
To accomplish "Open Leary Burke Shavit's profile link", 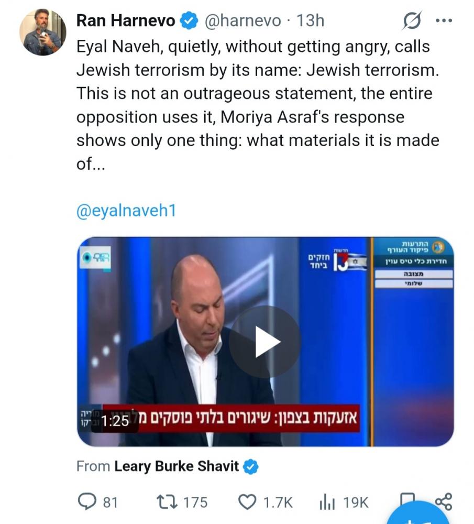I will click(x=177, y=466).
